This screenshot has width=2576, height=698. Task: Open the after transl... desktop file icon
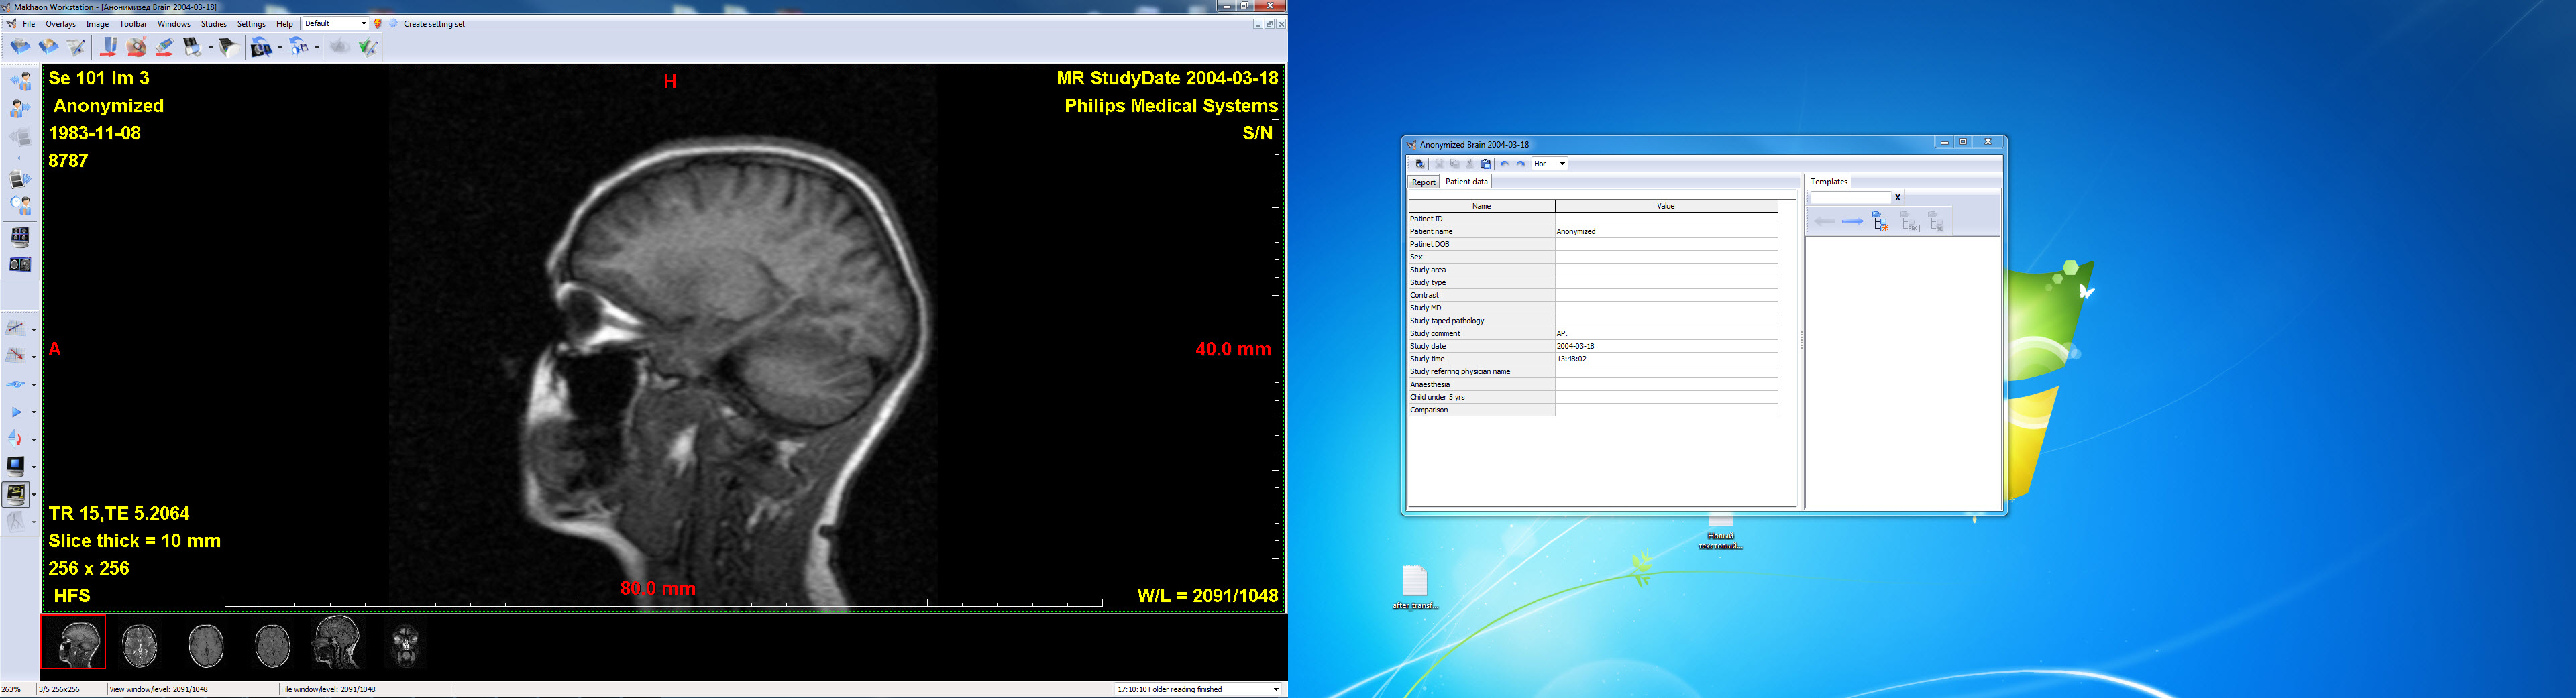(x=1415, y=587)
